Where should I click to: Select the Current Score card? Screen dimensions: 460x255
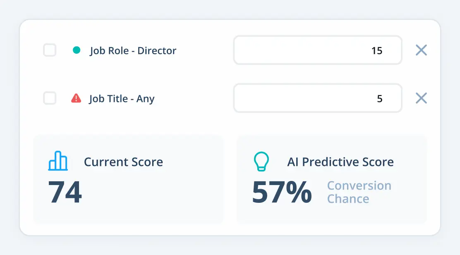coord(128,179)
